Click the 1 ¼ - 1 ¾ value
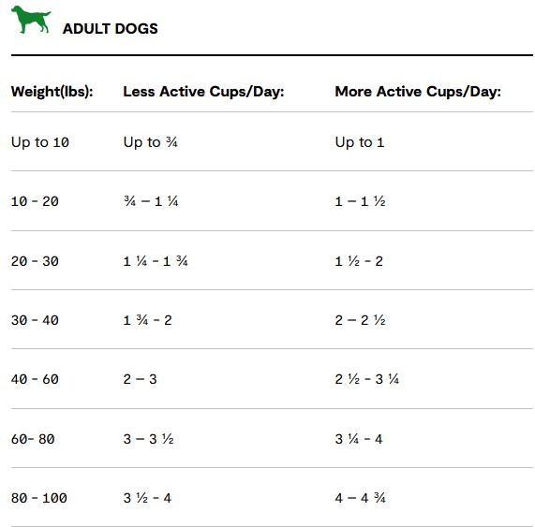Screen dimensions: 535x527 click(x=156, y=261)
